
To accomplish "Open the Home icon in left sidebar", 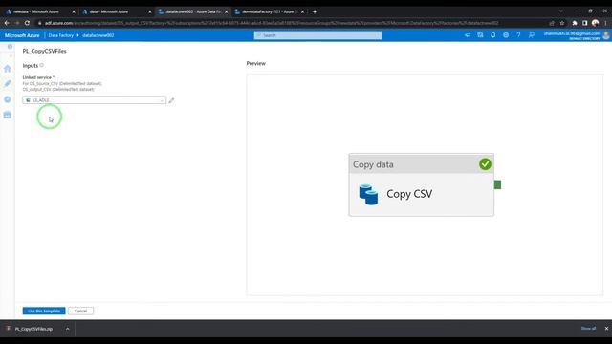I will point(8,69).
